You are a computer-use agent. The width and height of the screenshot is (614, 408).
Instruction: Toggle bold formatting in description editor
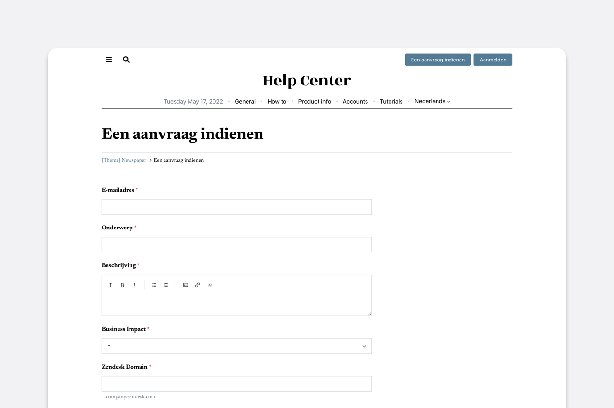coord(122,285)
